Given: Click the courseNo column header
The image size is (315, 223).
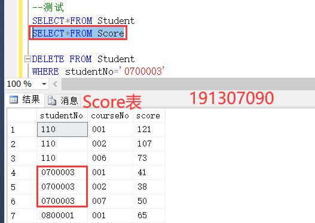Looking at the screenshot, I should pyautogui.click(x=110, y=115).
